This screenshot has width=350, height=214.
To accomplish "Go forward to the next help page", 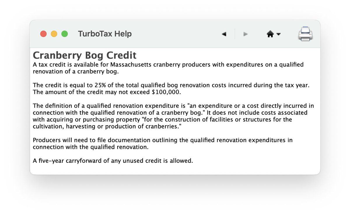I will click(246, 34).
